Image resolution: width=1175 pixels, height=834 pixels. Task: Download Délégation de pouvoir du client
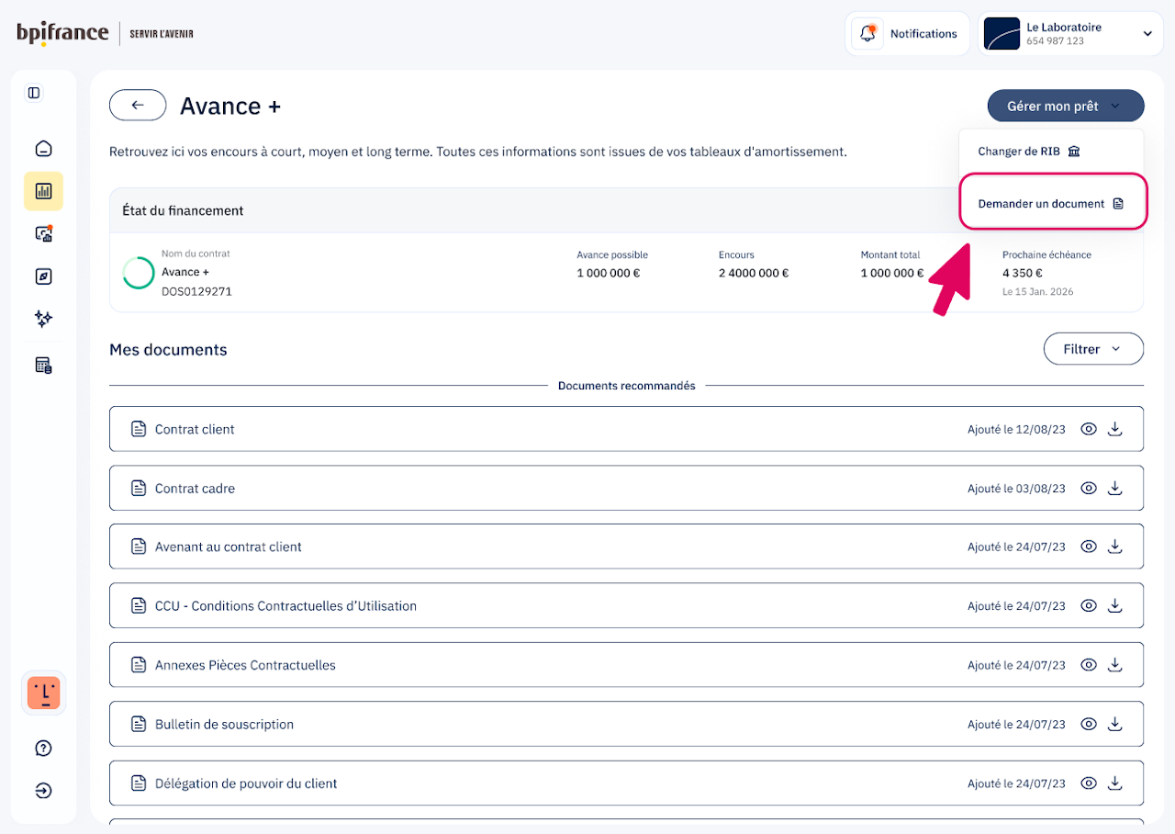pyautogui.click(x=1115, y=783)
